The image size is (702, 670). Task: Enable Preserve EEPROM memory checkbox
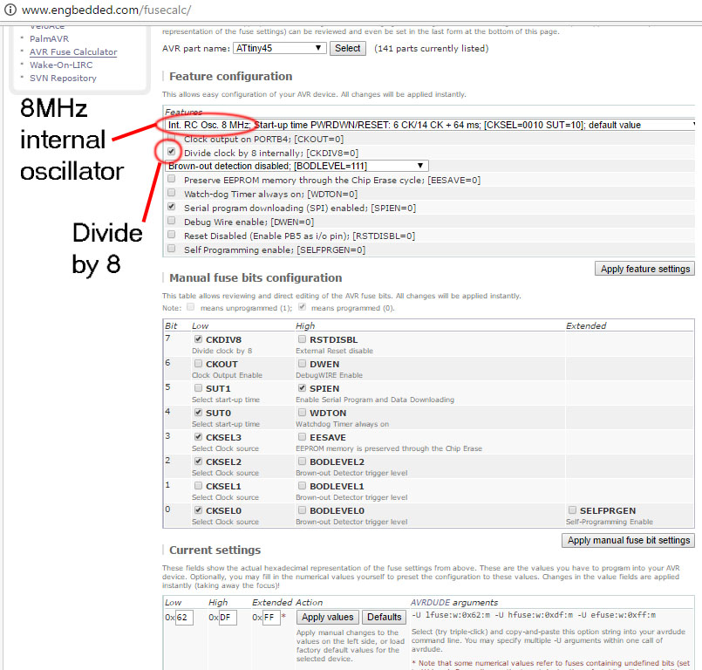172,179
